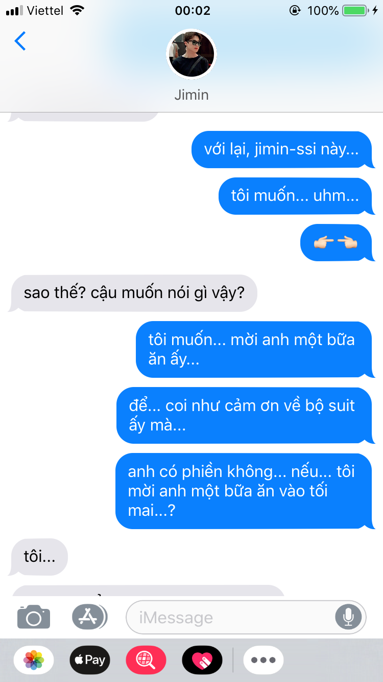The height and width of the screenshot is (682, 383).
Task: Expand contact details via Jimin name
Action: point(192,95)
